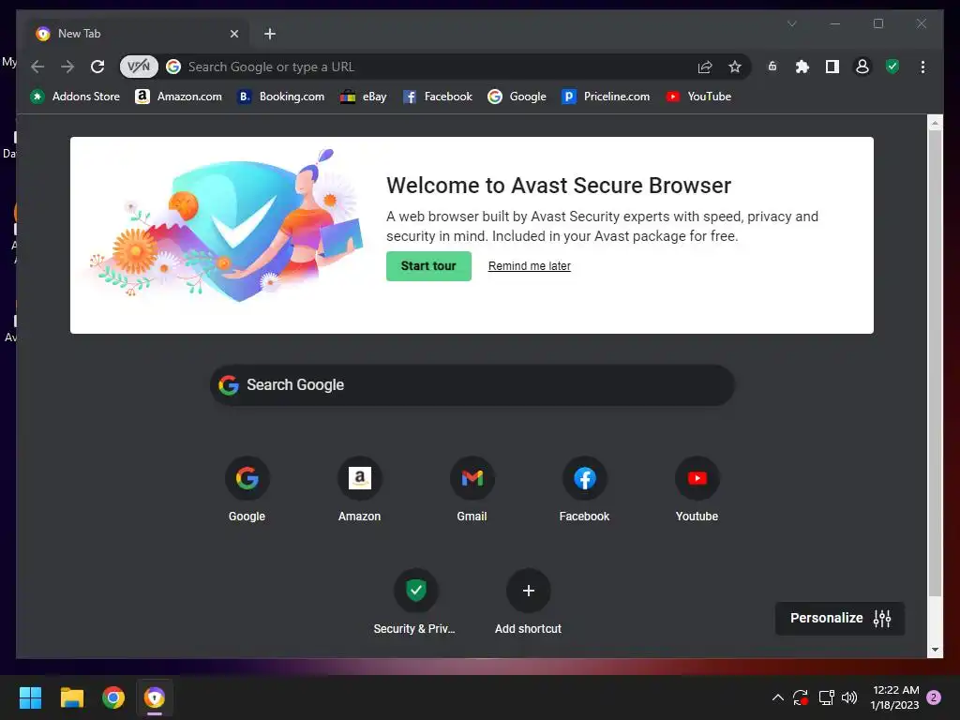960x720 pixels.
Task: Focus the Search Google box on page
Action: coord(472,385)
